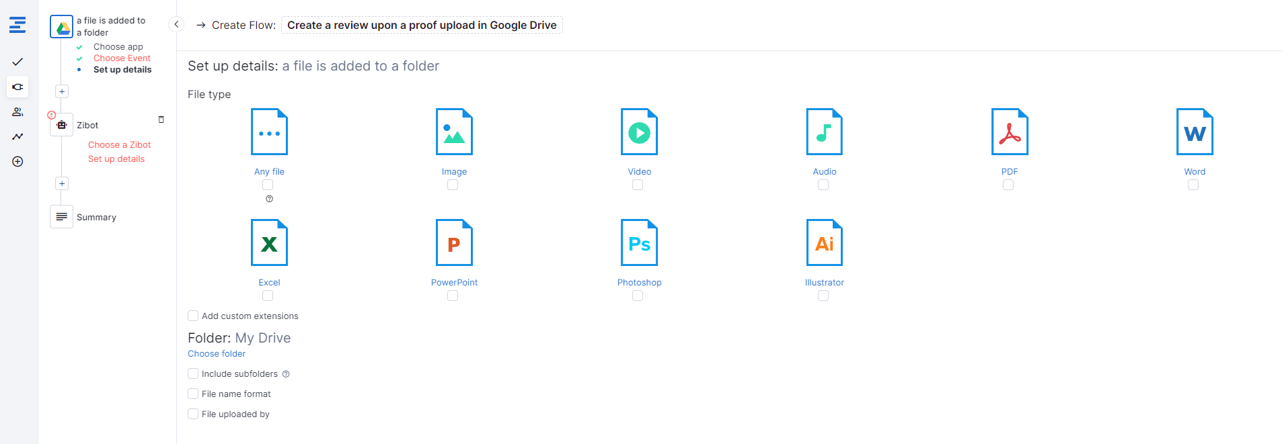
Task: Go to Choose Event step
Action: coord(122,58)
